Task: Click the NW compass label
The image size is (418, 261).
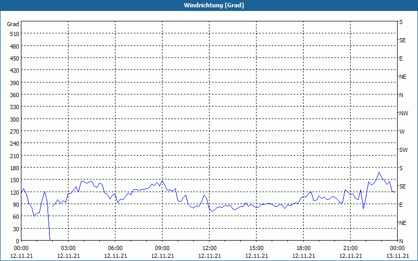Action: click(x=403, y=113)
